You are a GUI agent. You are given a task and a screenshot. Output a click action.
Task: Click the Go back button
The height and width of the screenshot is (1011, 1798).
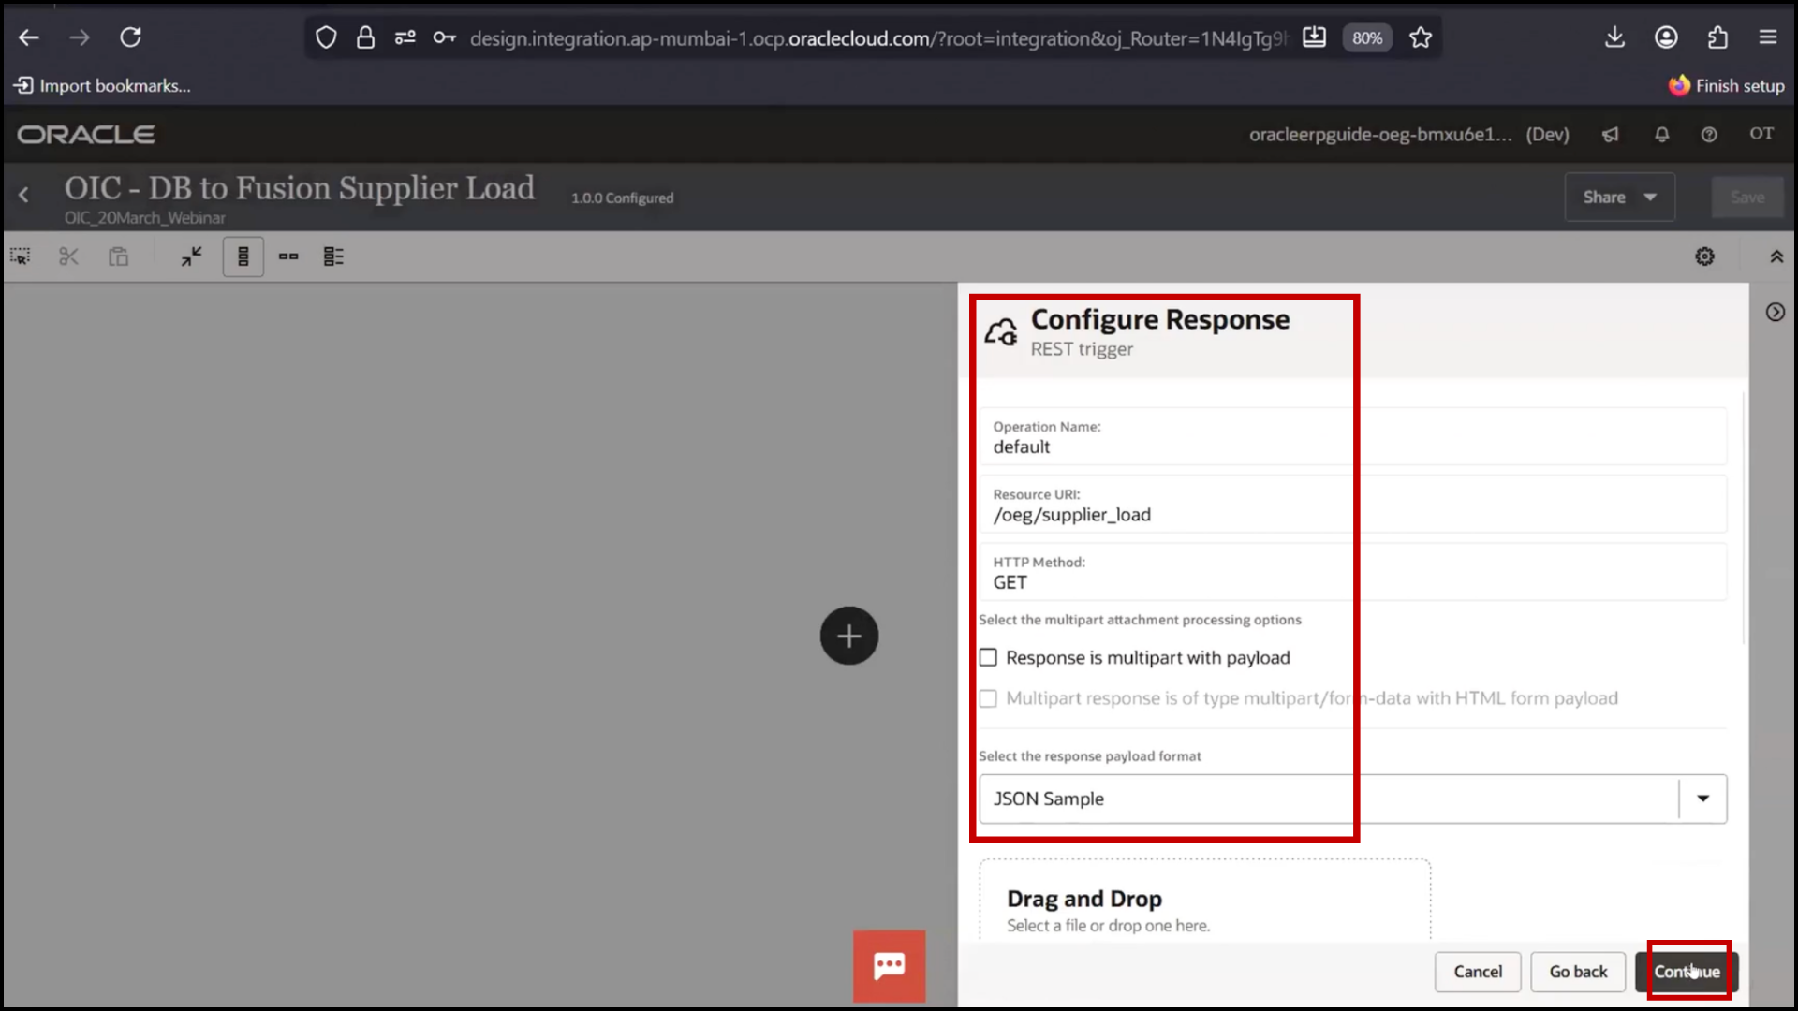pos(1578,972)
